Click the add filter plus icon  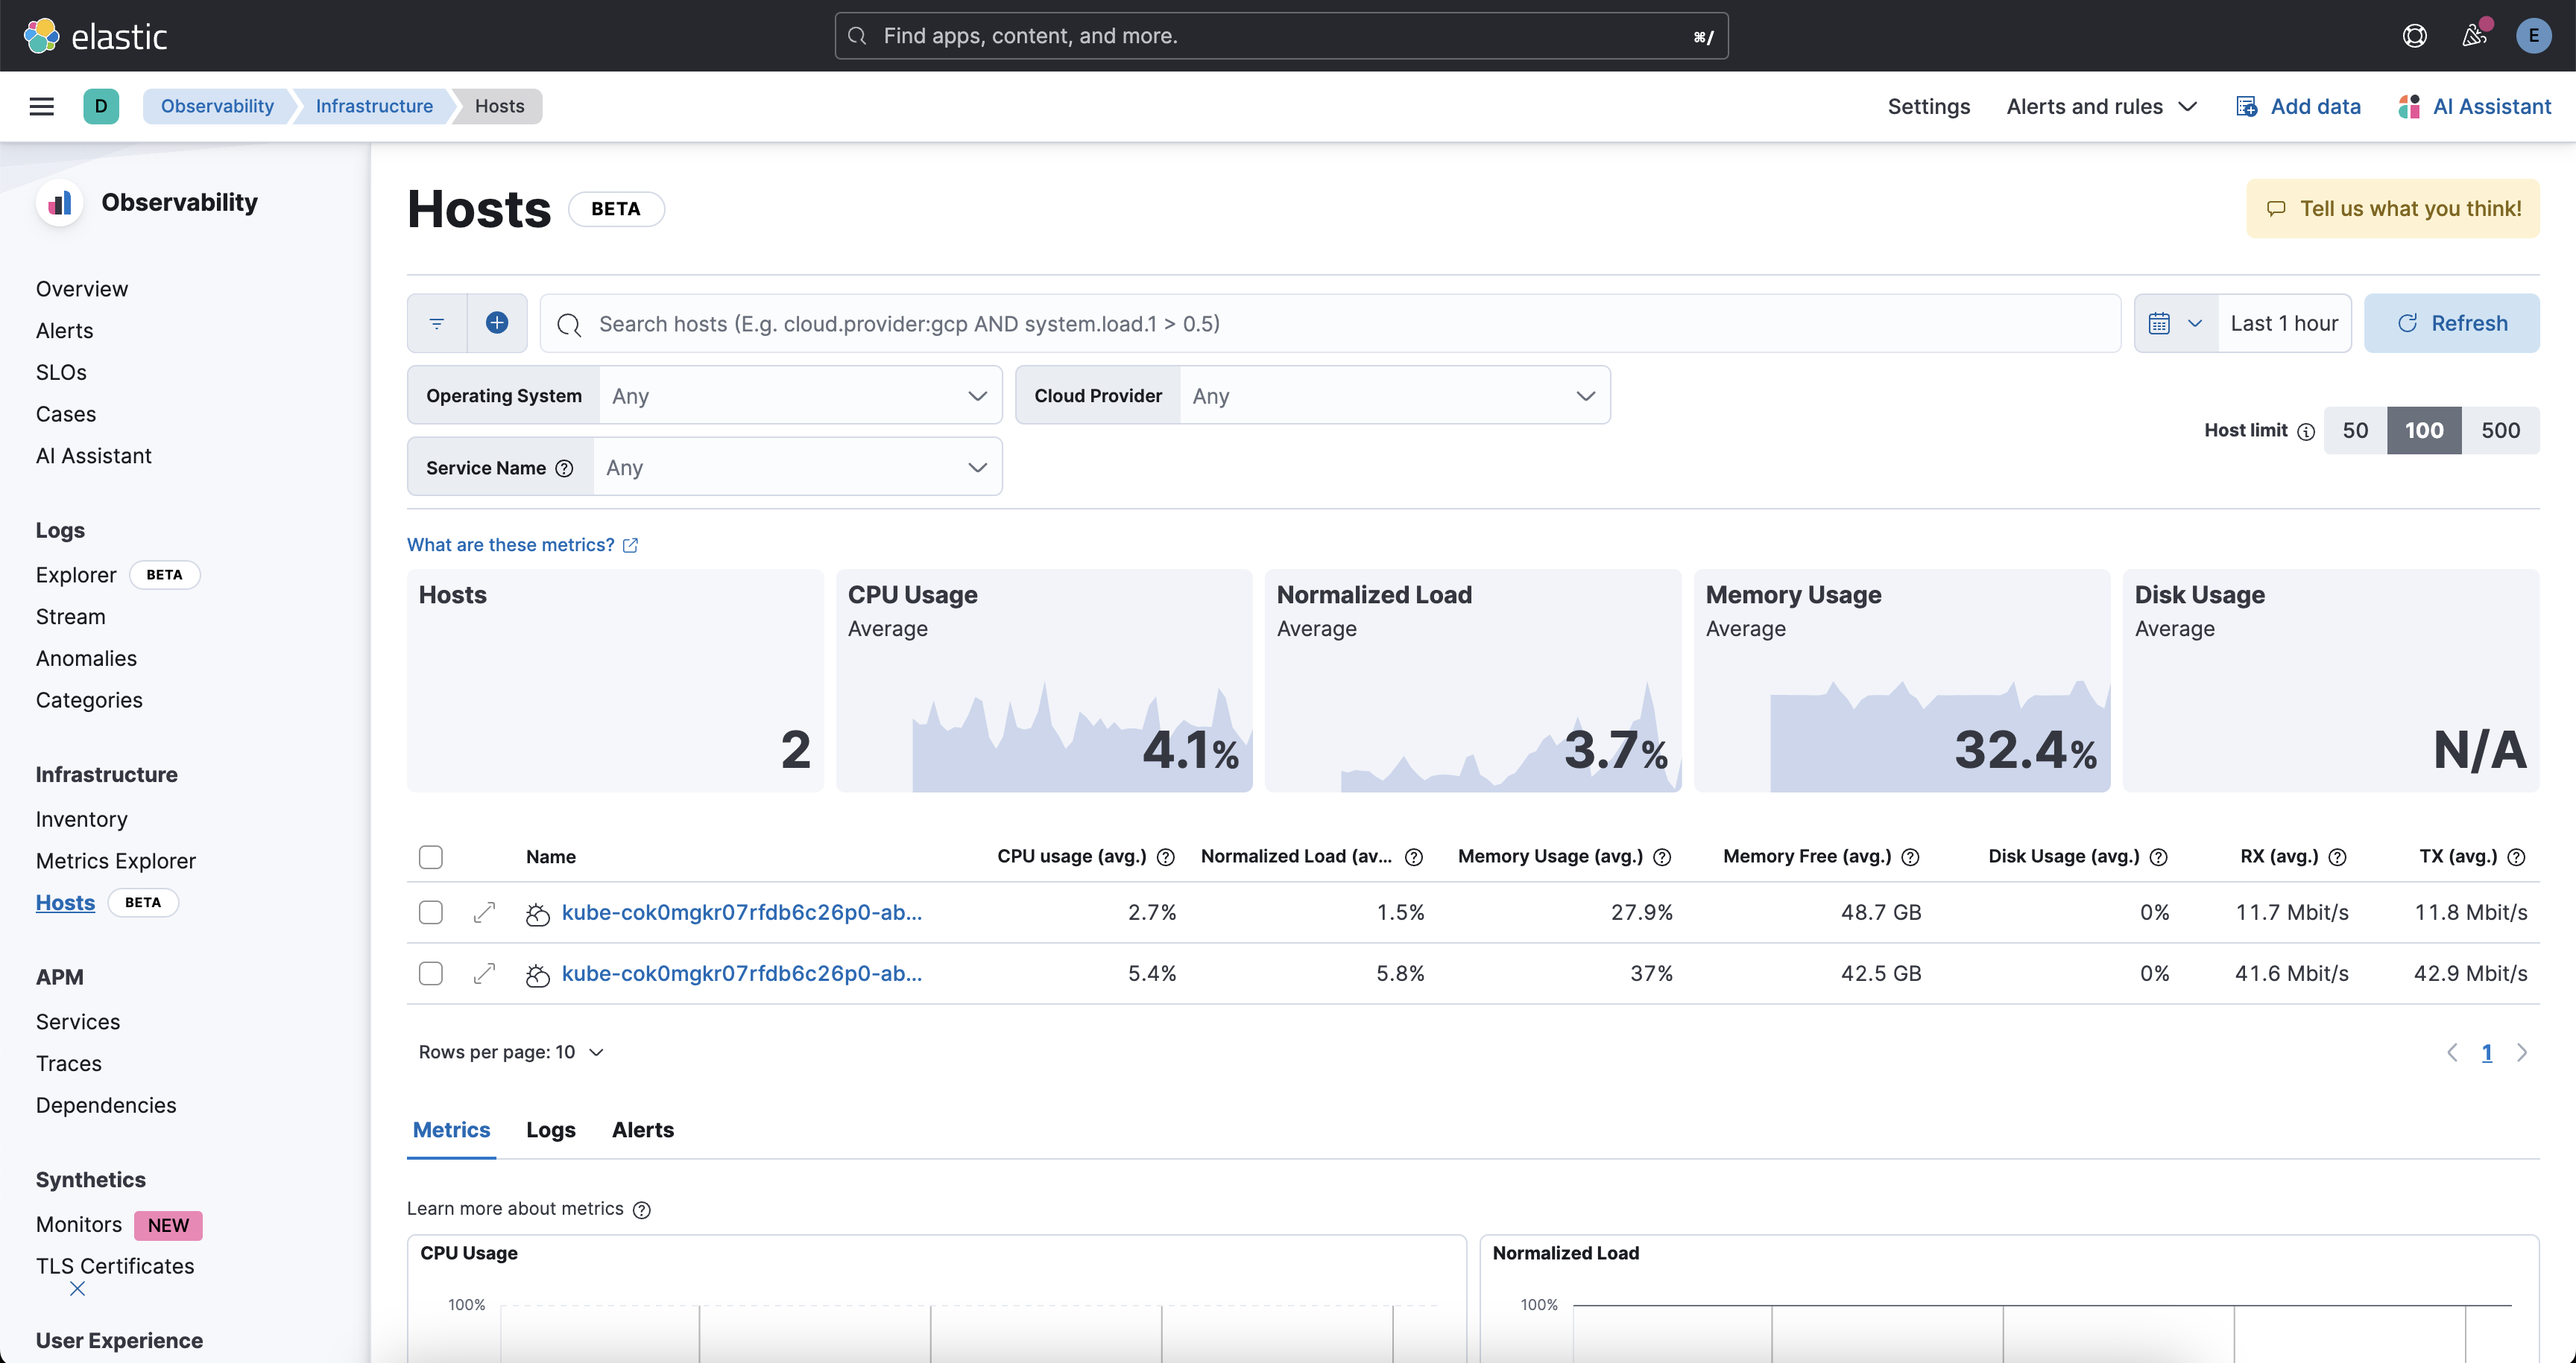pos(497,323)
